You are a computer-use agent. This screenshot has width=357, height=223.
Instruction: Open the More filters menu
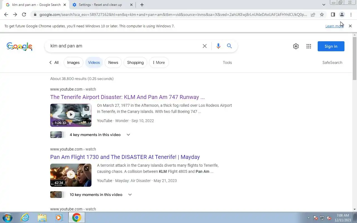pyautogui.click(x=159, y=62)
